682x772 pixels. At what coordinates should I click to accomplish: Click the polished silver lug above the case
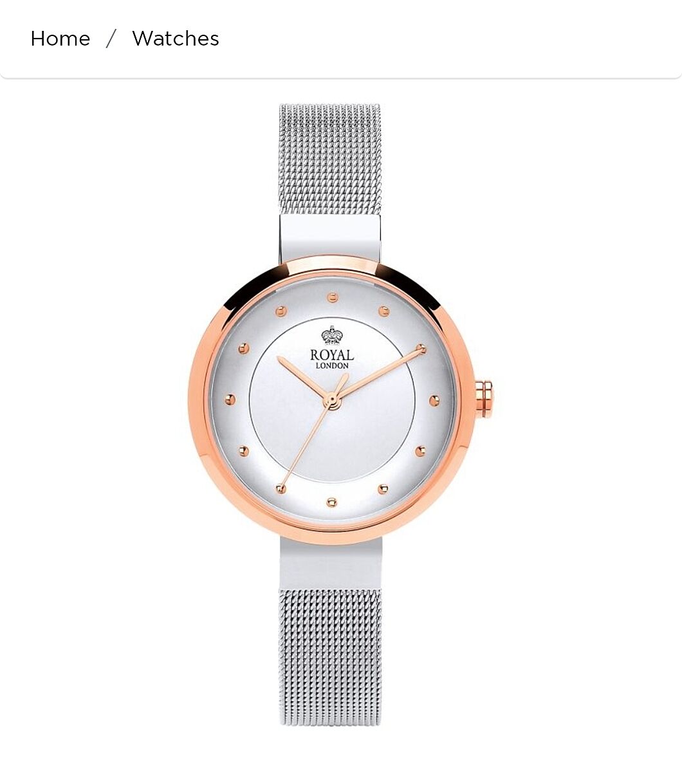pos(330,238)
